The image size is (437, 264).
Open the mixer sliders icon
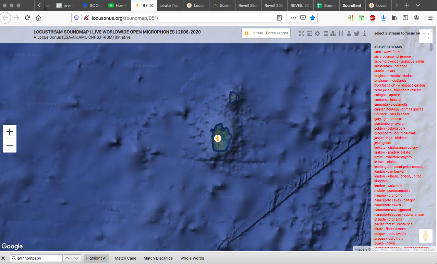click(341, 34)
